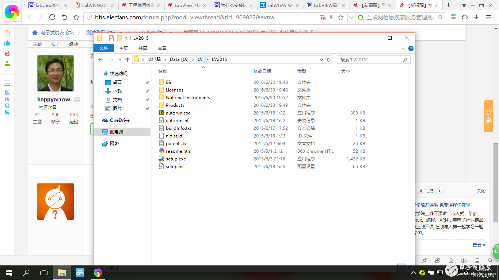The width and height of the screenshot is (499, 280).
Task: Click the speaker icon in browser status bar
Action: [464, 261]
